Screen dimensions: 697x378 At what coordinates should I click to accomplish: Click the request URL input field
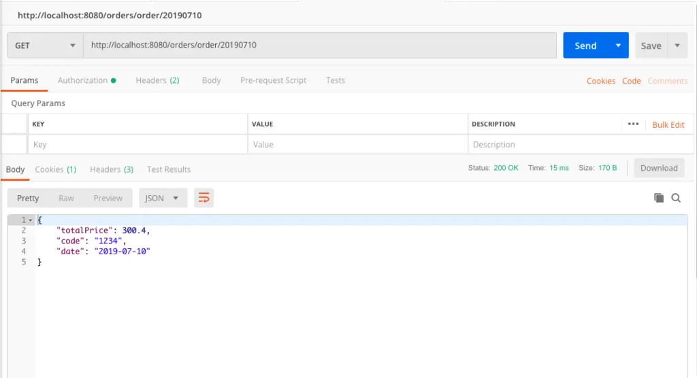pos(320,45)
